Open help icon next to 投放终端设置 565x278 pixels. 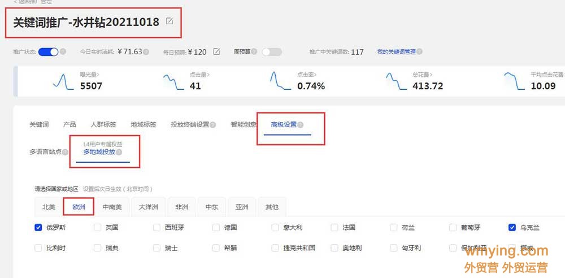click(x=213, y=125)
